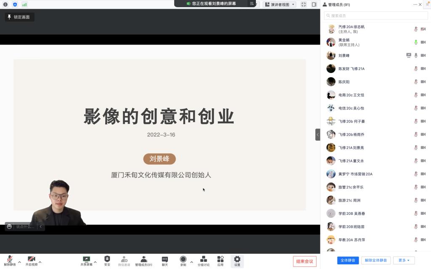The image size is (431, 269).
Task: Toggle microphone for 电信 20c 吴心怡
Action: (x=416, y=108)
